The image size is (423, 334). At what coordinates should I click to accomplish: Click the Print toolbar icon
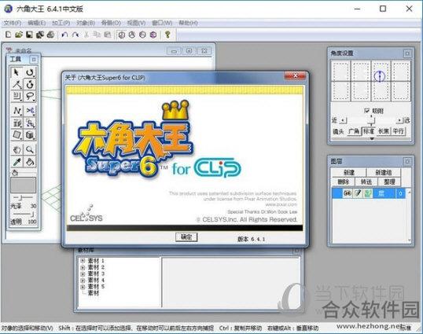(x=51, y=35)
